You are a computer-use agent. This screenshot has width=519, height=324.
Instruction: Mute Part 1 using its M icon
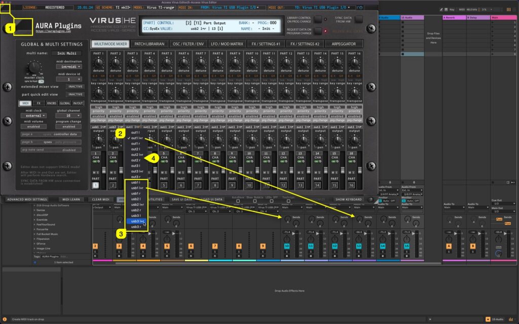(x=94, y=172)
